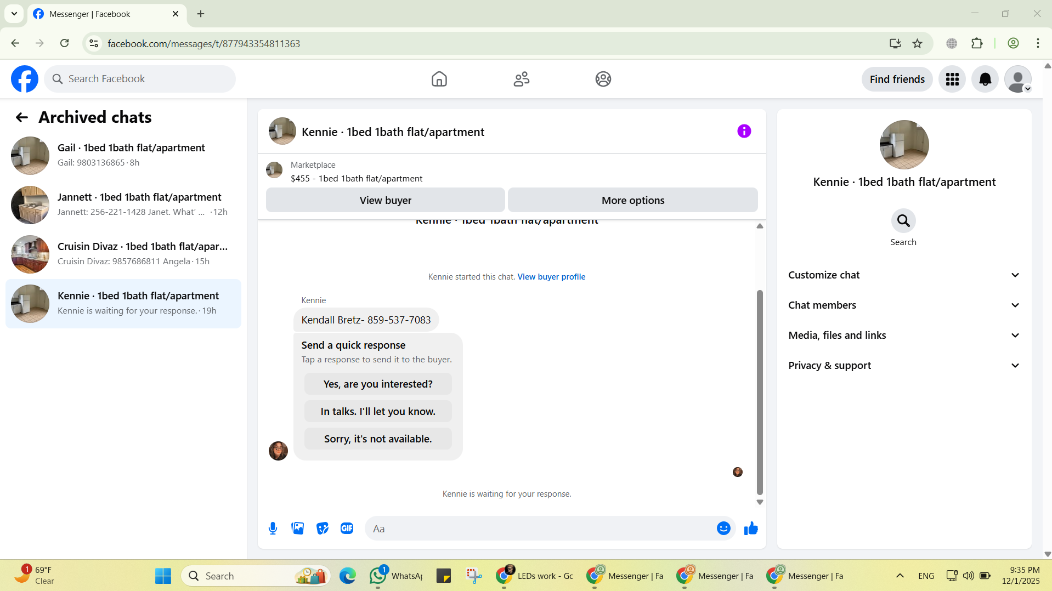This screenshot has width=1052, height=591.
Task: Open the emoji picker in message box
Action: (723, 528)
